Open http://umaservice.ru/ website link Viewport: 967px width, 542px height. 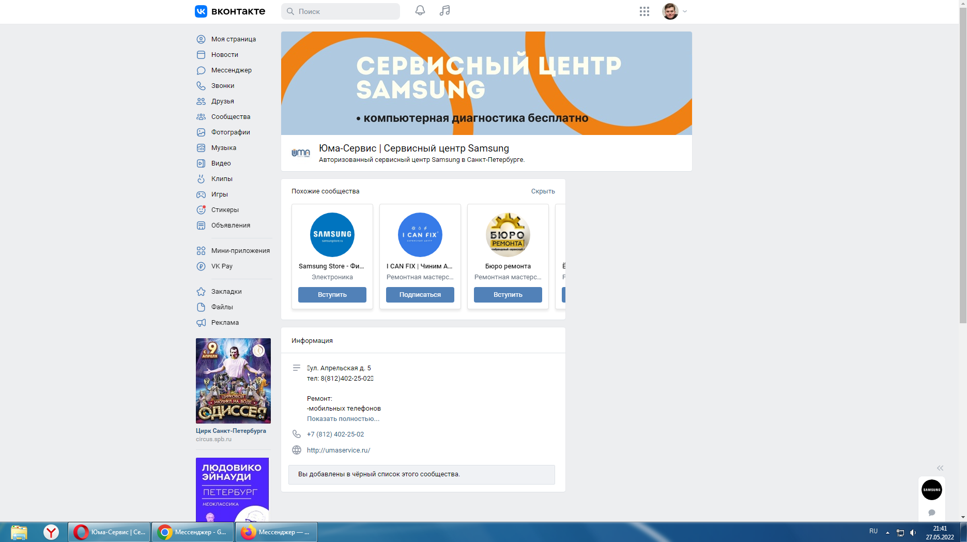(339, 450)
